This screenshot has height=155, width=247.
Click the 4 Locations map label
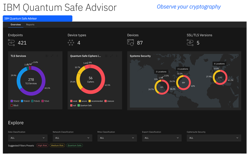(x=183, y=69)
